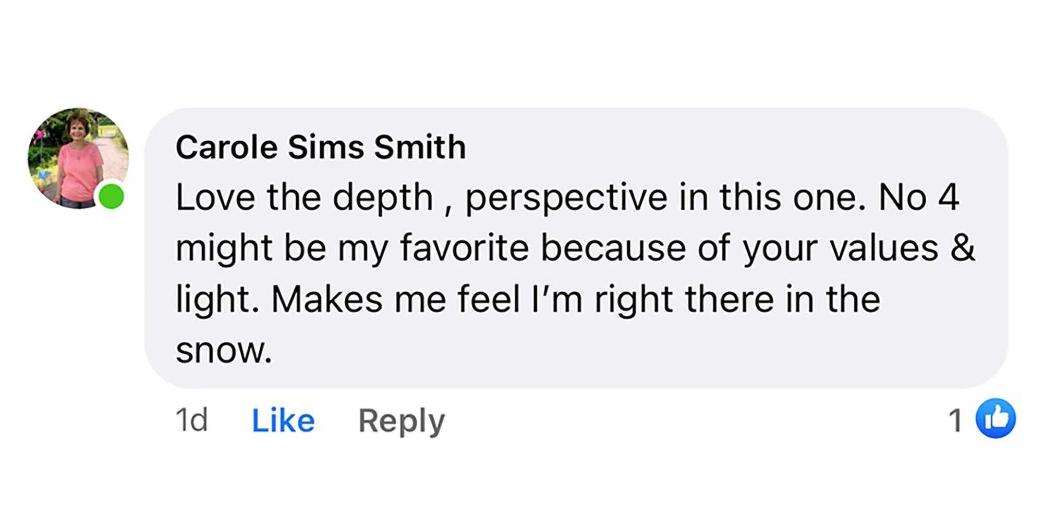Click the word "light" in the comment
Screen dimensions: 1043x521
pos(216,300)
